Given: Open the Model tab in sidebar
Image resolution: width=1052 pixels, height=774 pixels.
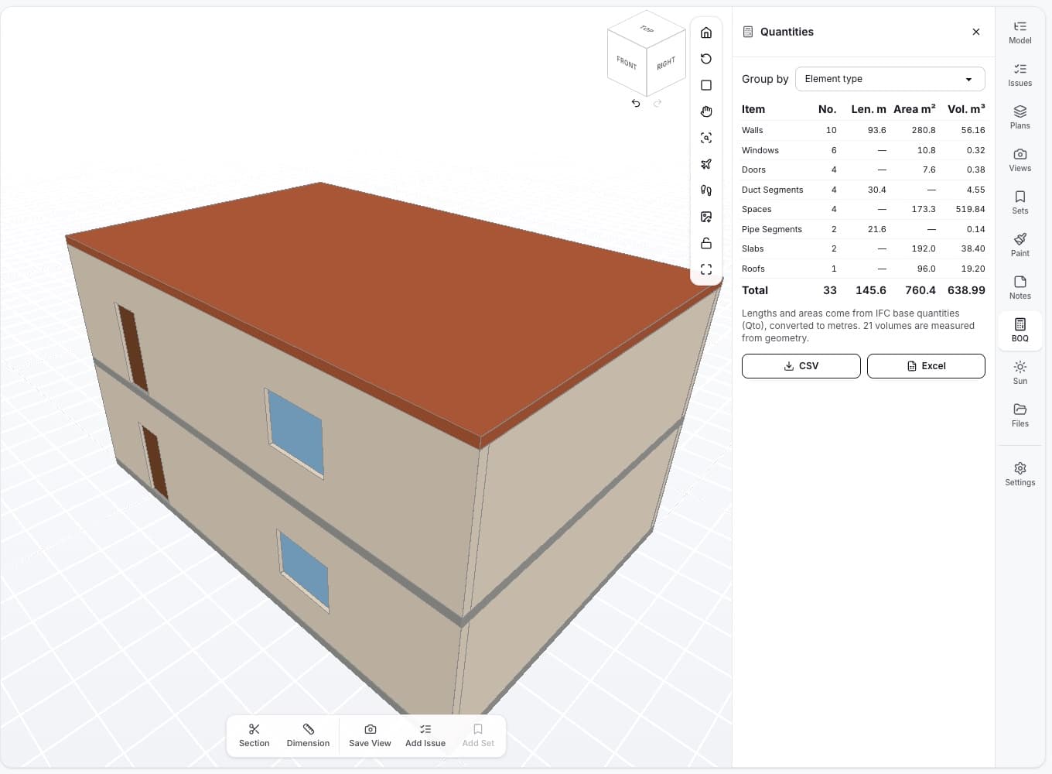Looking at the screenshot, I should pyautogui.click(x=1020, y=33).
